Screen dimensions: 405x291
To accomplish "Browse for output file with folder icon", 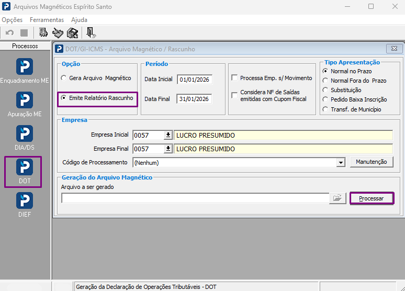I will [x=337, y=198].
